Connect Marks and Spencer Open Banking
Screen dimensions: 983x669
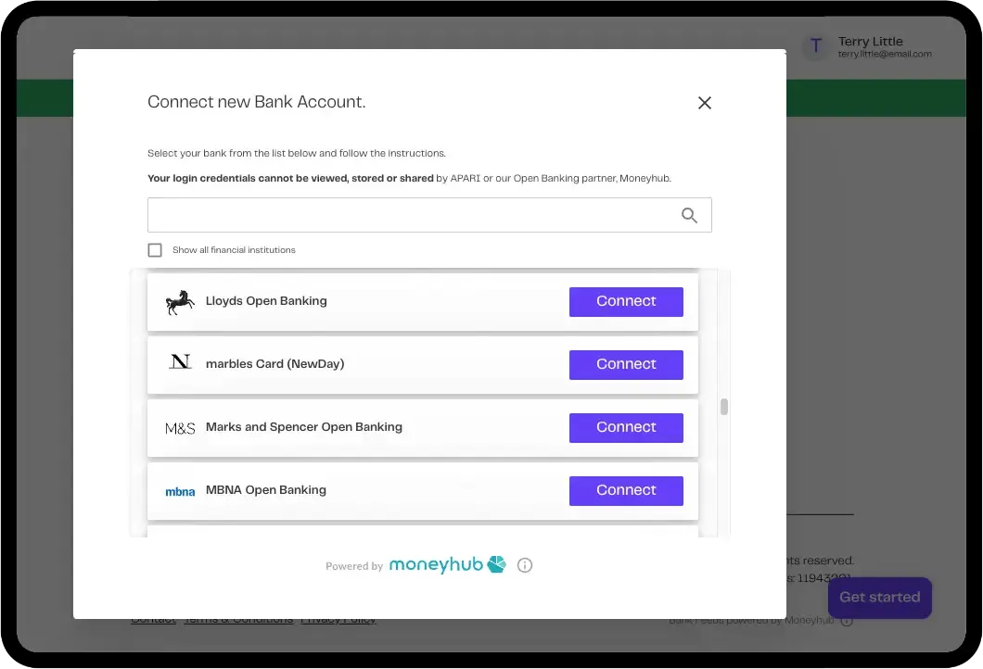626,428
